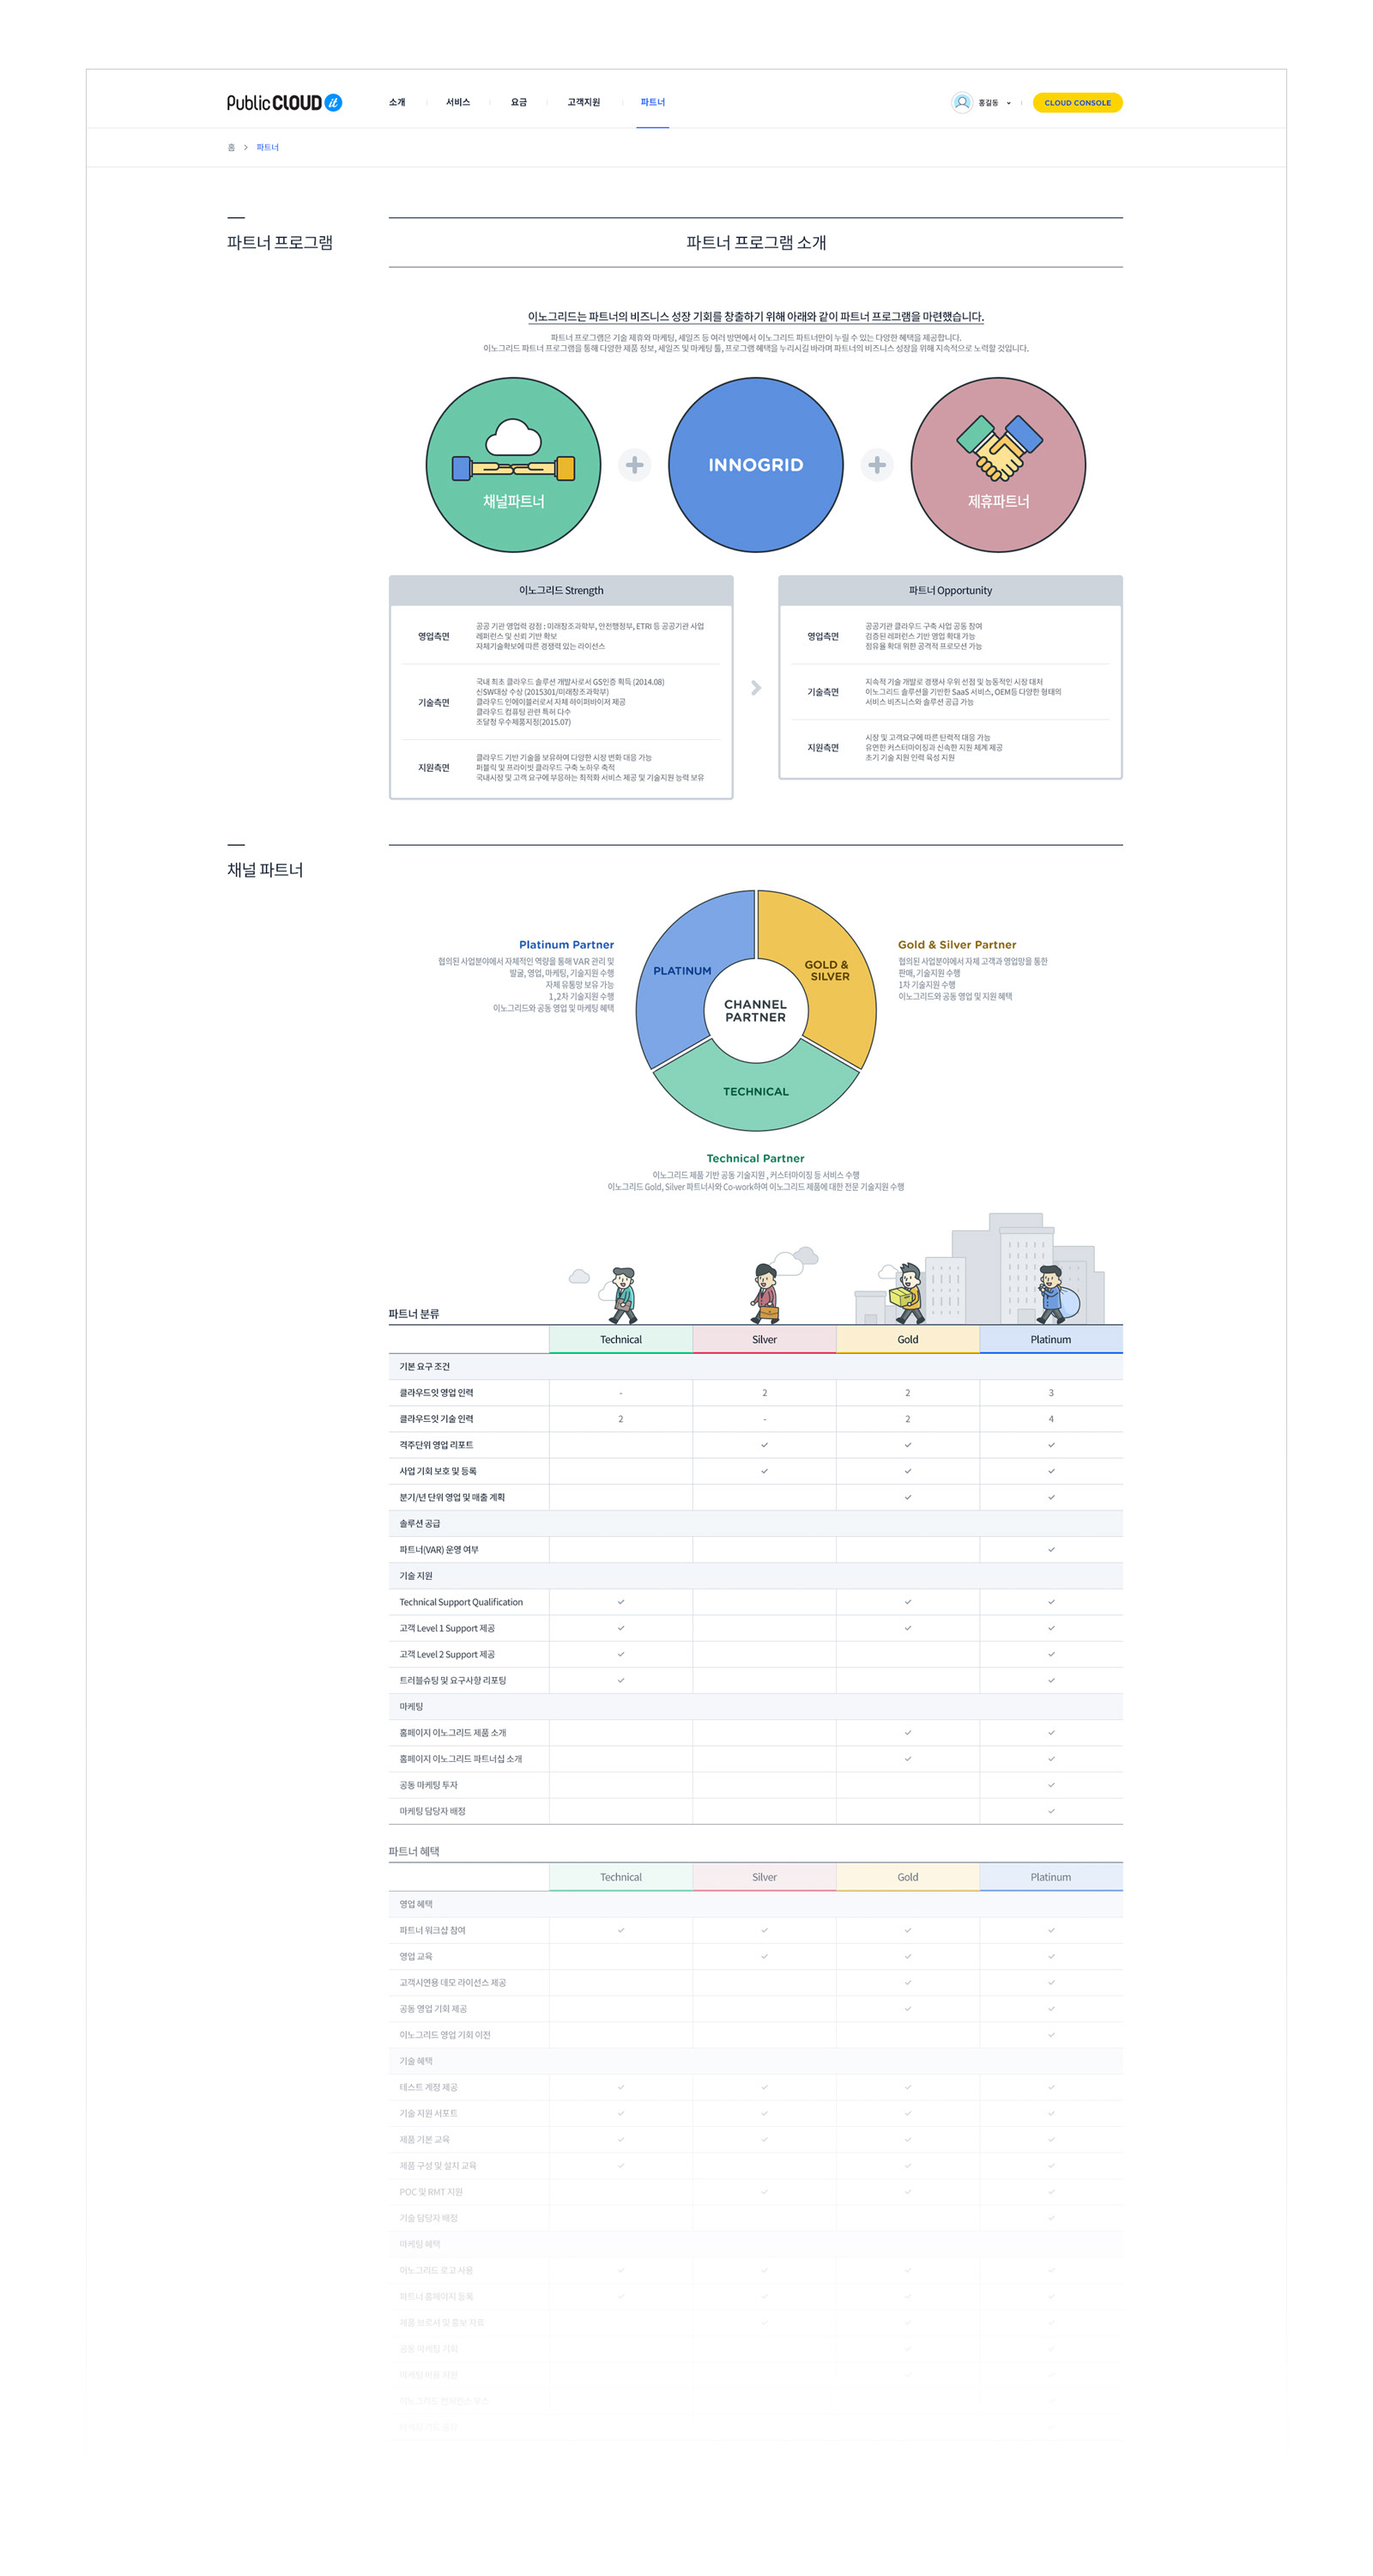Click the 파트너 breadcrumb link
The height and width of the screenshot is (2576, 1373).
coord(267,147)
